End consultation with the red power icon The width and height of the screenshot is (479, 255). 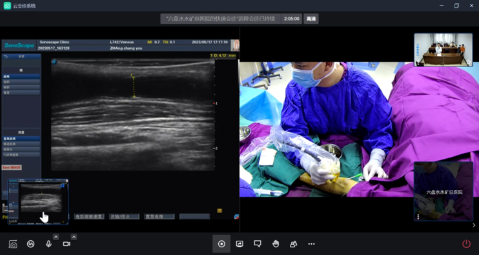coord(466,243)
